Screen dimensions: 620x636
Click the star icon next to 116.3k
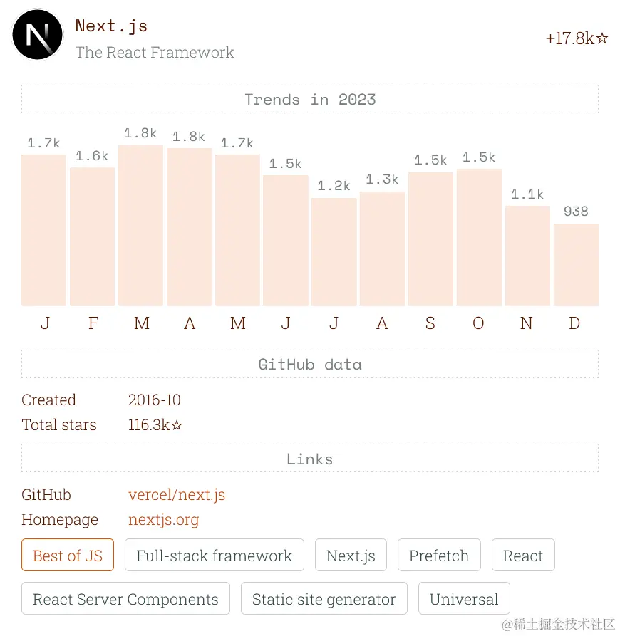[x=177, y=425]
